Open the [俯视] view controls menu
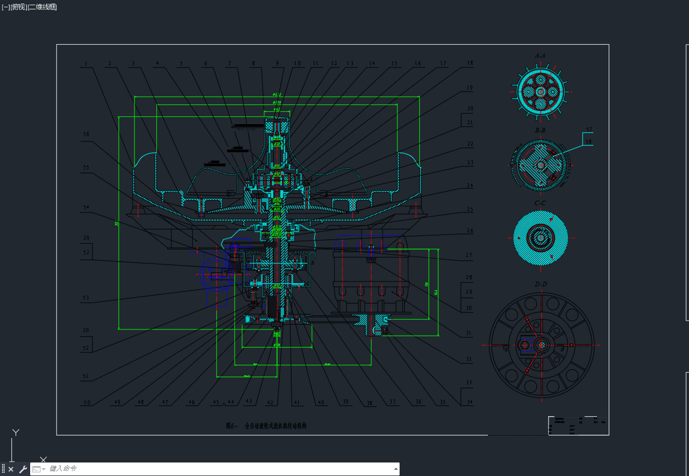Viewport: 689px width, 476px height. pos(19,7)
